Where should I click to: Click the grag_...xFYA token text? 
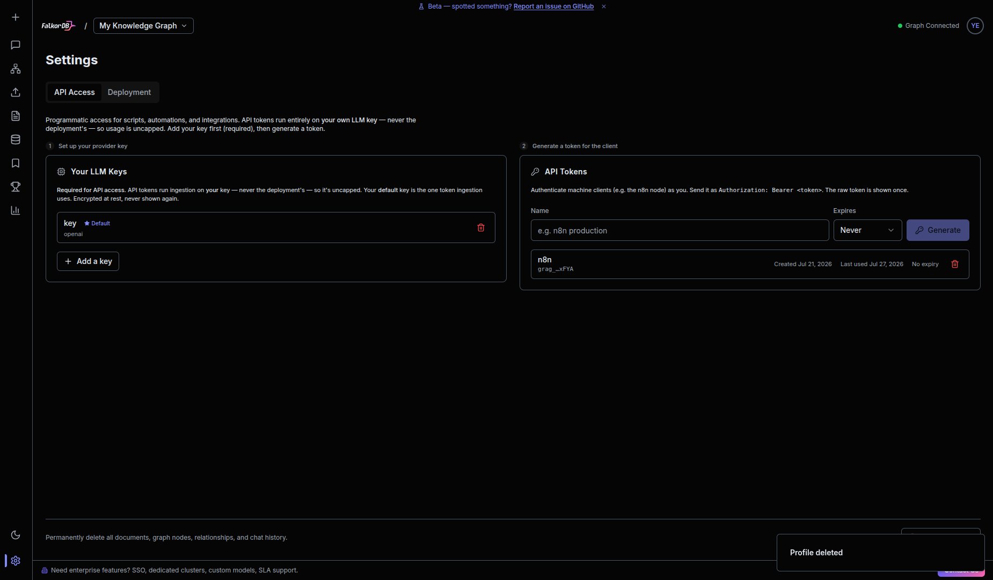click(x=556, y=269)
